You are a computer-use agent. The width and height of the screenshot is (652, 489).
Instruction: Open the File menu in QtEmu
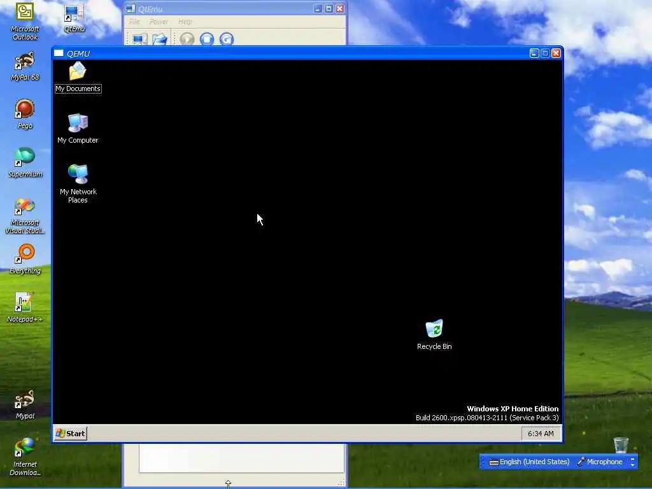[x=134, y=22]
